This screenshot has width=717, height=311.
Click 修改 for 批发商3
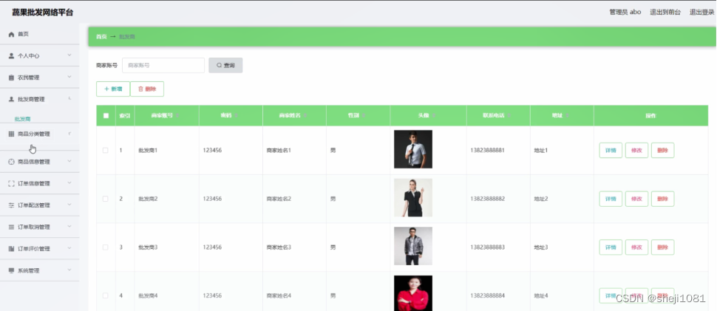636,247
